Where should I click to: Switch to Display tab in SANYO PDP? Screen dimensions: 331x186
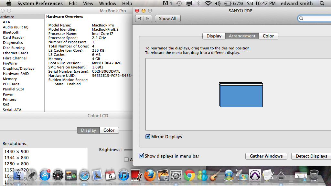click(214, 36)
